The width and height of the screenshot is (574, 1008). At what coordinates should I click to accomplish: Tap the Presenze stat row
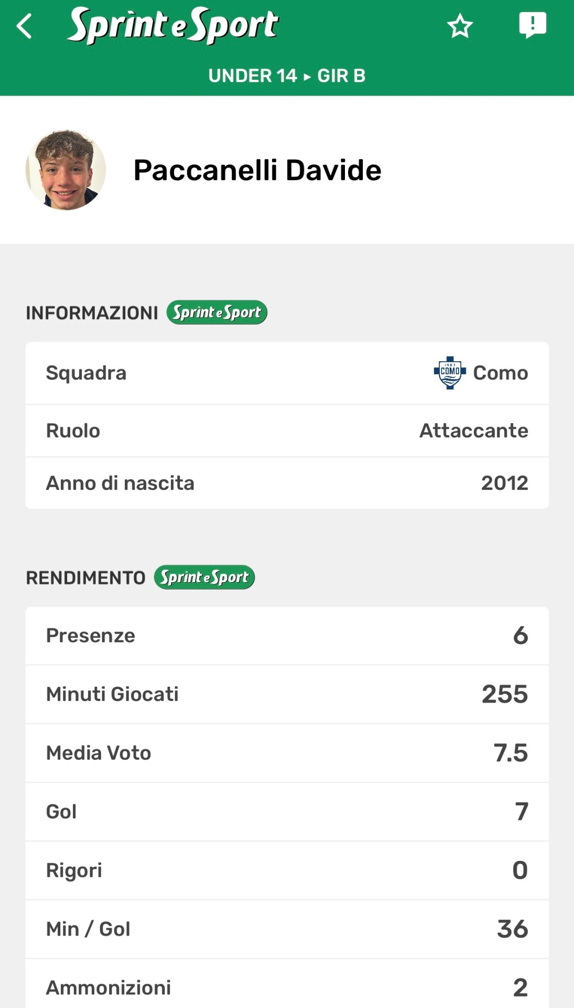[x=287, y=636]
